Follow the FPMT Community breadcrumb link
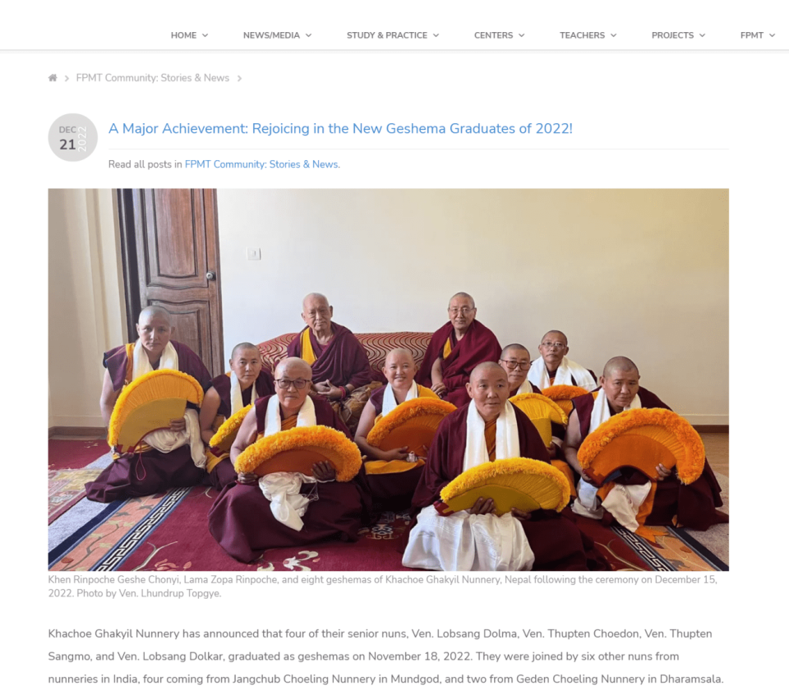This screenshot has height=695, width=789. tap(153, 78)
